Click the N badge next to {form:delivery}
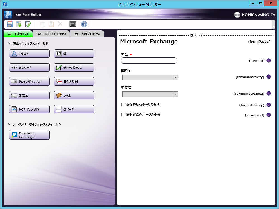Viewport: 279px width, 209px height. [269, 105]
